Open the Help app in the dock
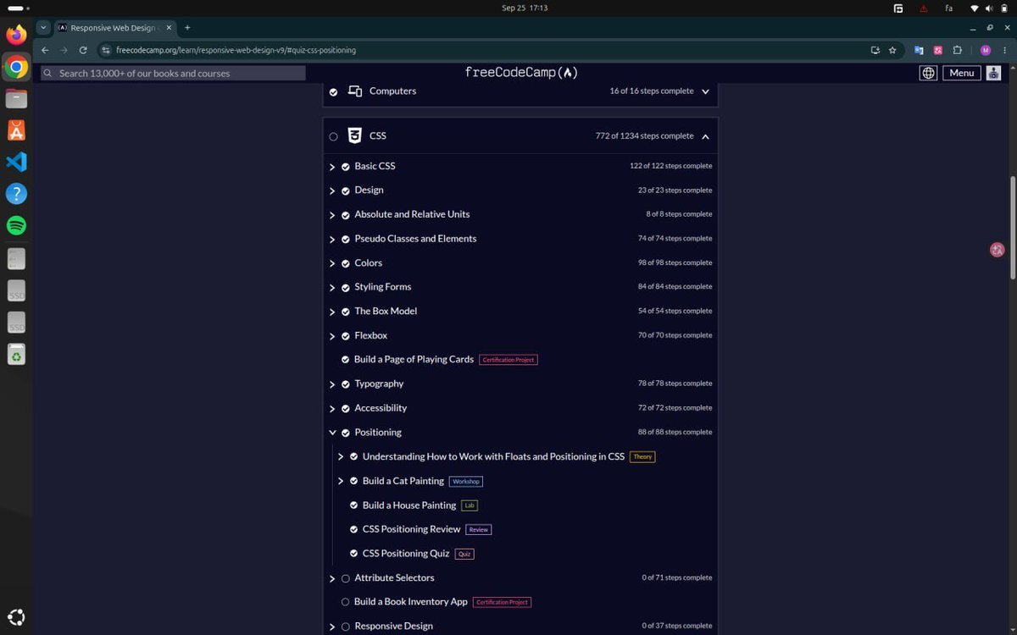This screenshot has height=635, width=1017. click(16, 194)
